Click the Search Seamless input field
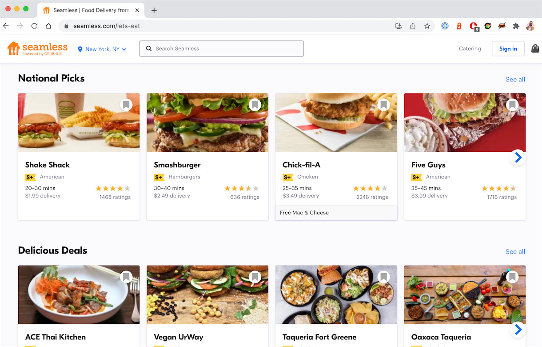 (222, 48)
